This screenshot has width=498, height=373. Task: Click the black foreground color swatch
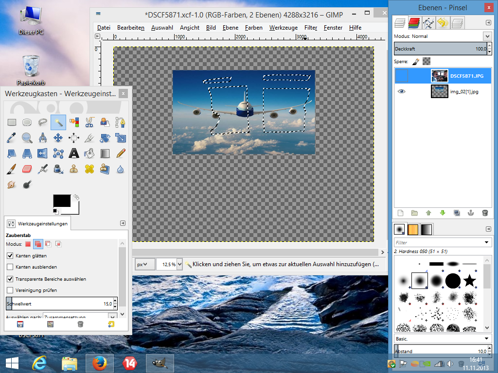(62, 201)
